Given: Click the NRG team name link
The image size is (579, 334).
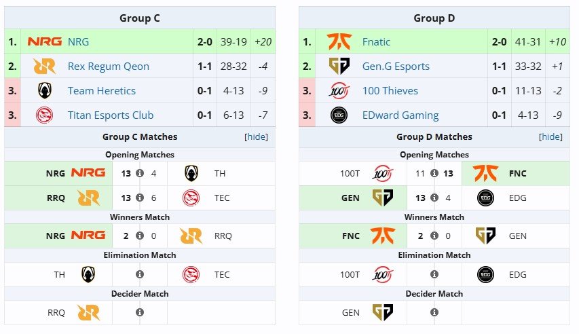Looking at the screenshot, I should (x=78, y=41).
